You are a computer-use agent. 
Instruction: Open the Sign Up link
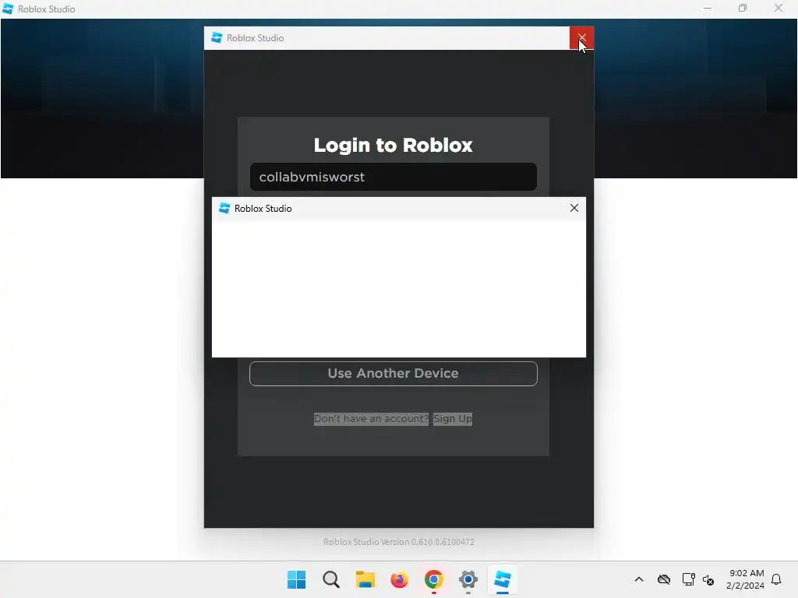point(453,418)
